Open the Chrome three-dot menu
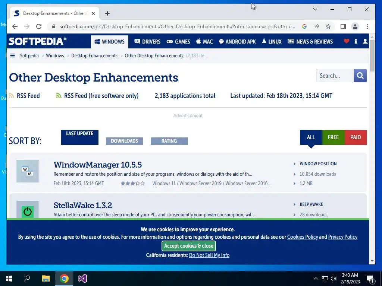The height and width of the screenshot is (286, 382). [367, 26]
